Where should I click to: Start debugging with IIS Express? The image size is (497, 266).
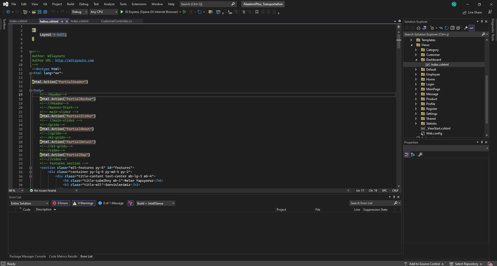coord(122,12)
